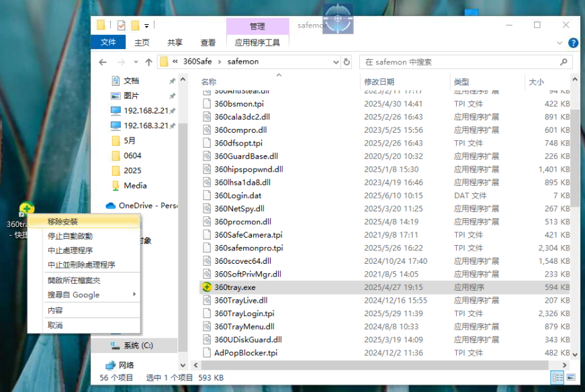Screen dimensions: 585x392
Task: Sort by the 修改日期 column header
Action: tap(379, 82)
